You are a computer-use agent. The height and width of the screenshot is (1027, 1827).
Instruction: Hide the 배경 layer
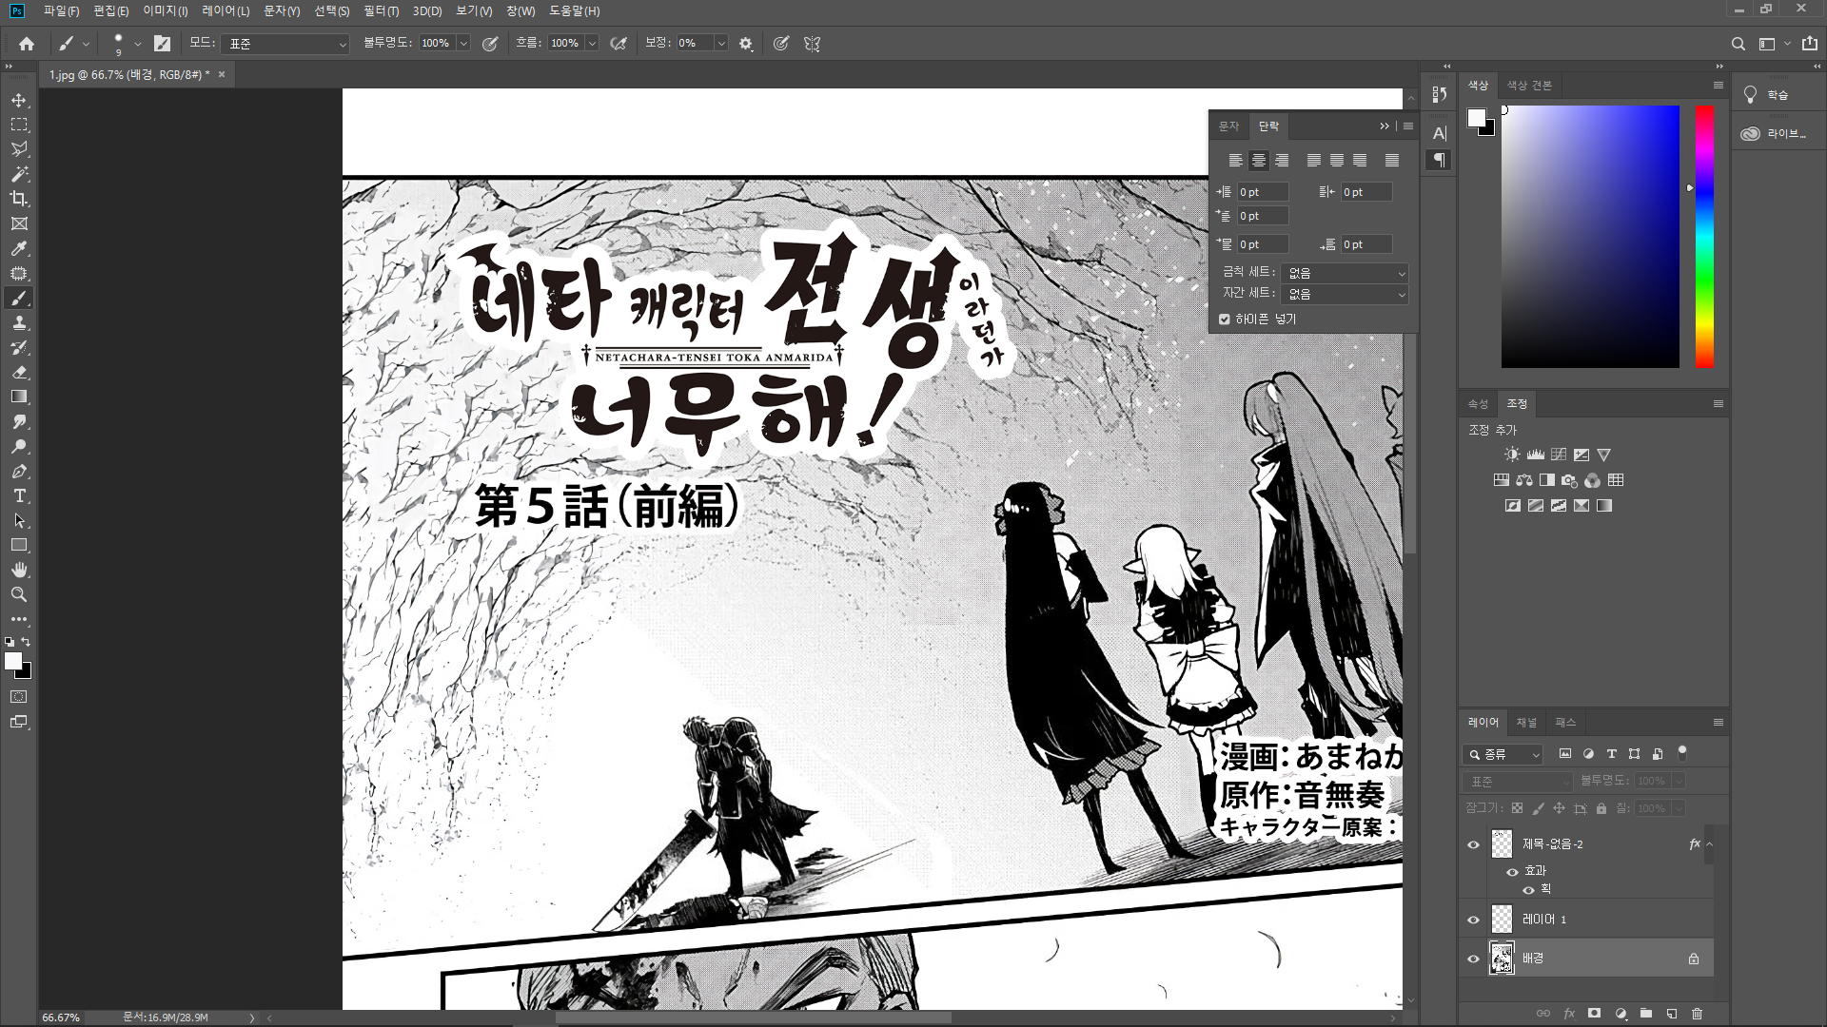(x=1474, y=959)
